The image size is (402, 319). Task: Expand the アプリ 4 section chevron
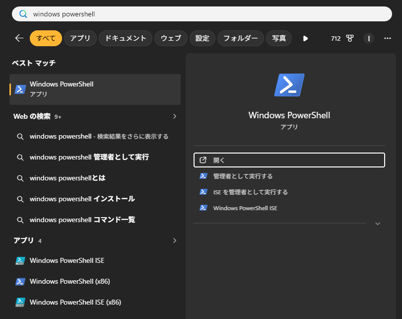tap(175, 240)
